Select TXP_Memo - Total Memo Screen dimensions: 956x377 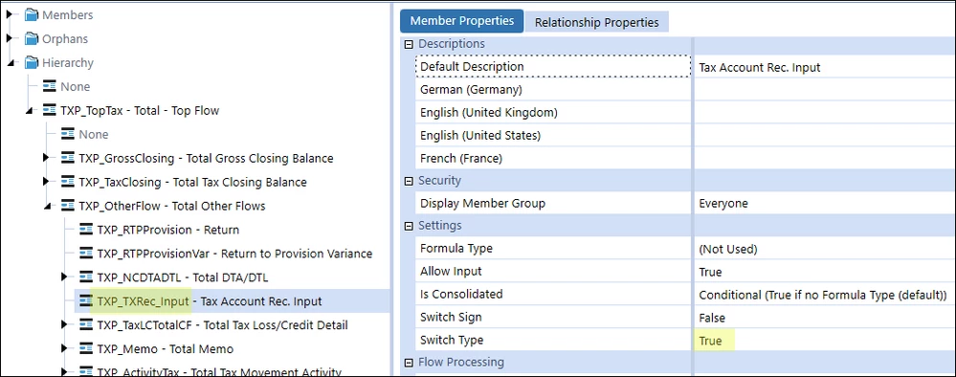[166, 349]
